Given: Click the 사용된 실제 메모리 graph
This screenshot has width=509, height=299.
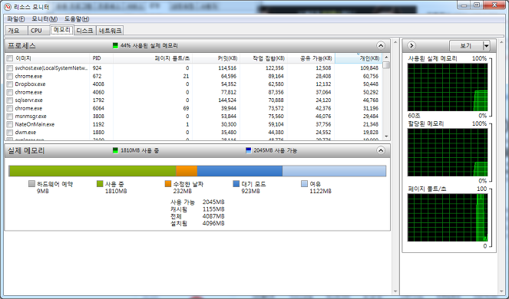Looking at the screenshot, I should [448, 87].
